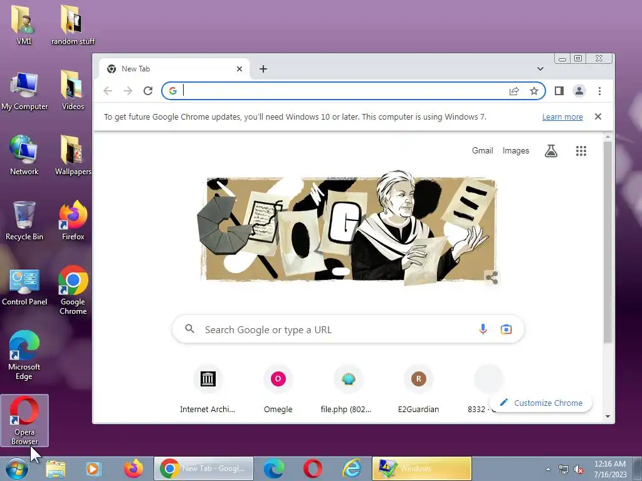The image size is (642, 481).
Task: Click the Customize Chrome button
Action: click(541, 403)
